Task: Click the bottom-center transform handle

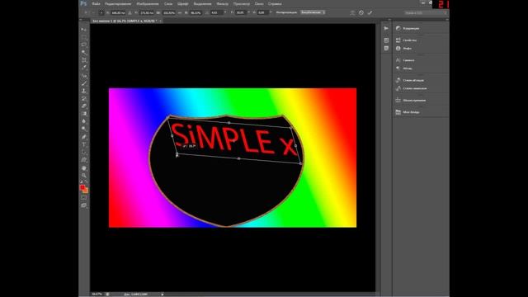Action: (238, 158)
